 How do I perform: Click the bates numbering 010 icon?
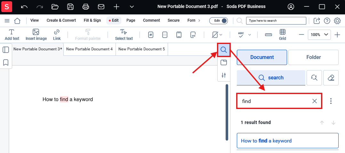tap(193, 35)
